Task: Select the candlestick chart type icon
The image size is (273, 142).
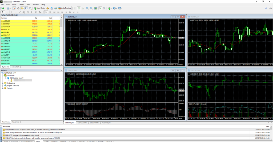Action: (79, 8)
